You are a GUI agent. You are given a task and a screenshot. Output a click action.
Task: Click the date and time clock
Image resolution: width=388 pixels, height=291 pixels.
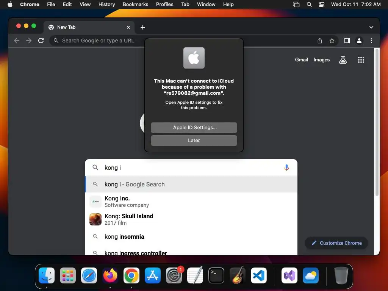356,4
